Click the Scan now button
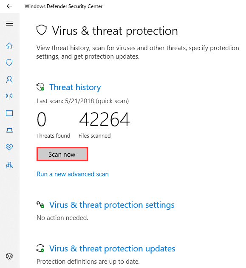 click(x=62, y=154)
